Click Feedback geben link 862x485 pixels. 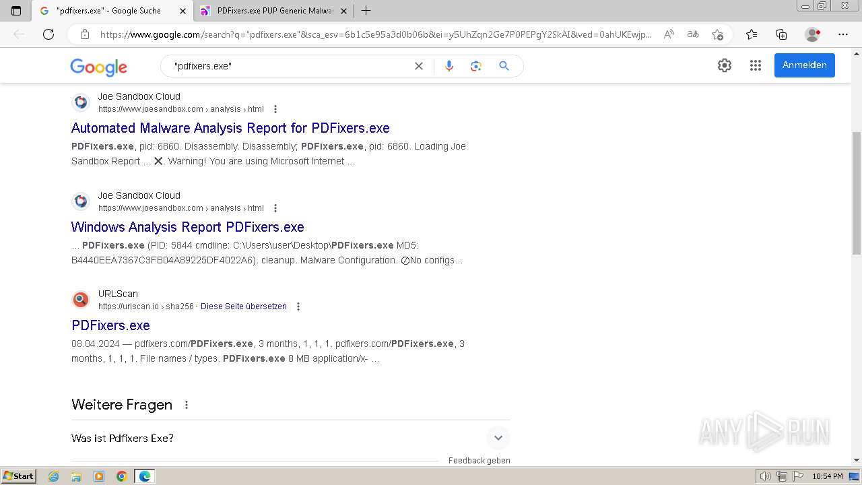click(479, 461)
